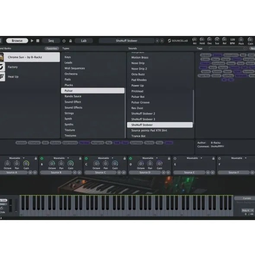Select next Source E sample arrow

(x=213, y=172)
